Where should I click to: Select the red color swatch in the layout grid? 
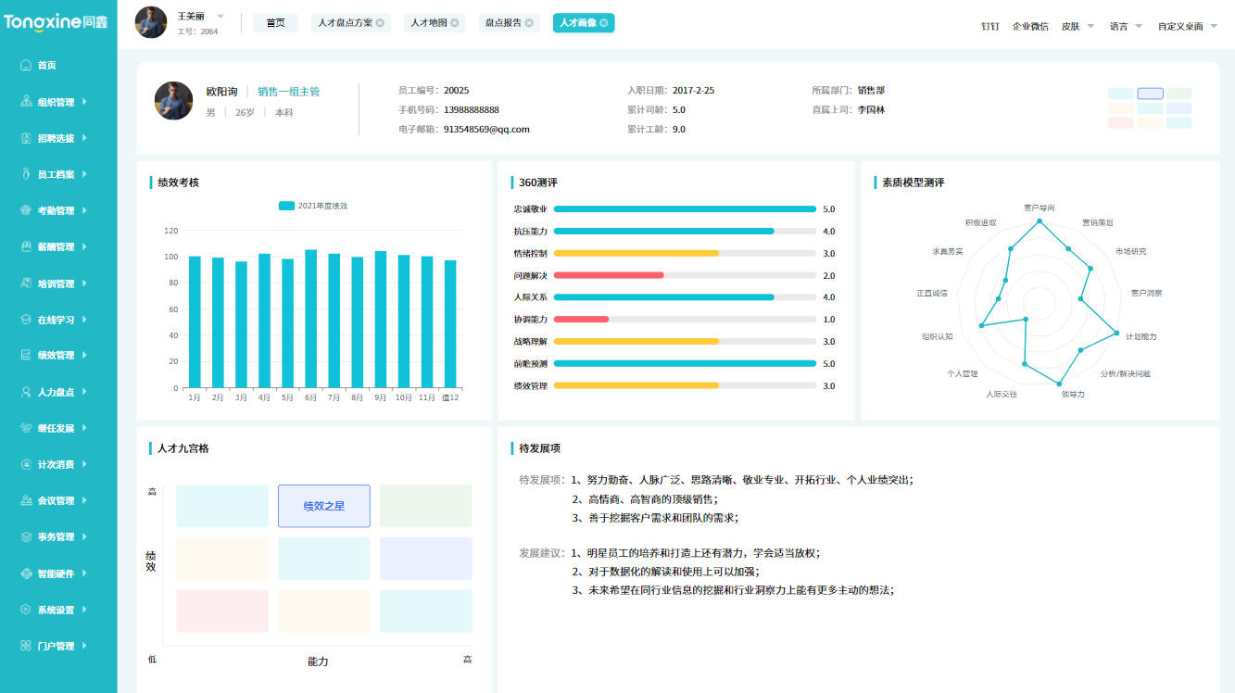tap(1121, 122)
